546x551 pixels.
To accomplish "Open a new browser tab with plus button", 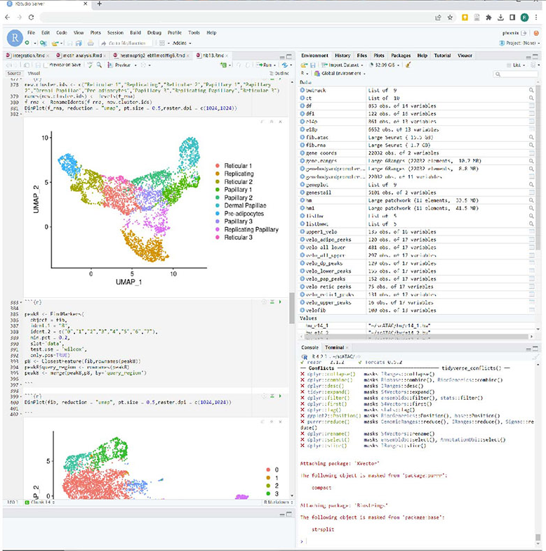I will click(x=100, y=4).
